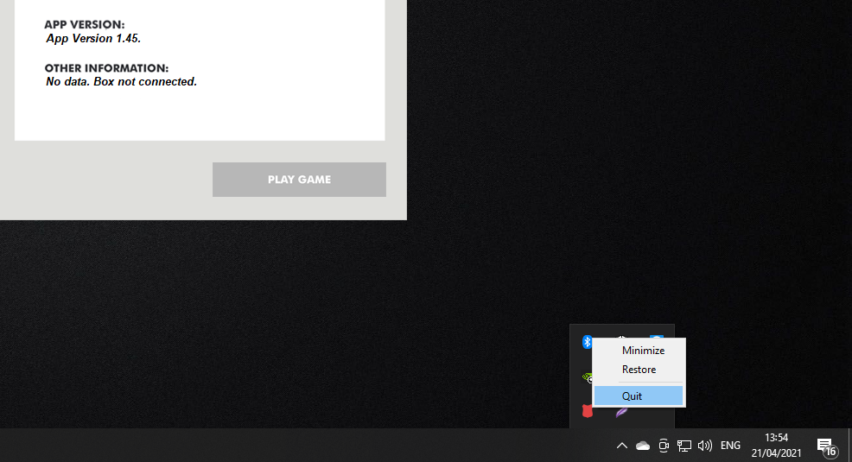Open the Action Center notifications icon
Viewport: 852px width, 462px height.
tap(826, 446)
